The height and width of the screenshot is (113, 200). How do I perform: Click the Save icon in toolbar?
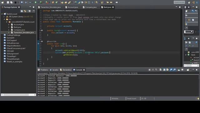coord(8,2)
